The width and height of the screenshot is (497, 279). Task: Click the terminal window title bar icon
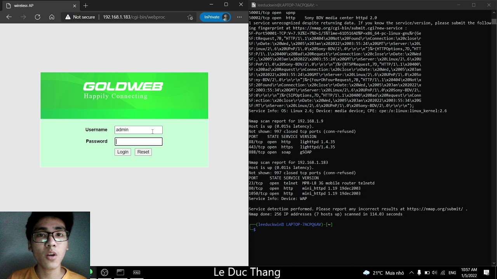click(x=254, y=5)
